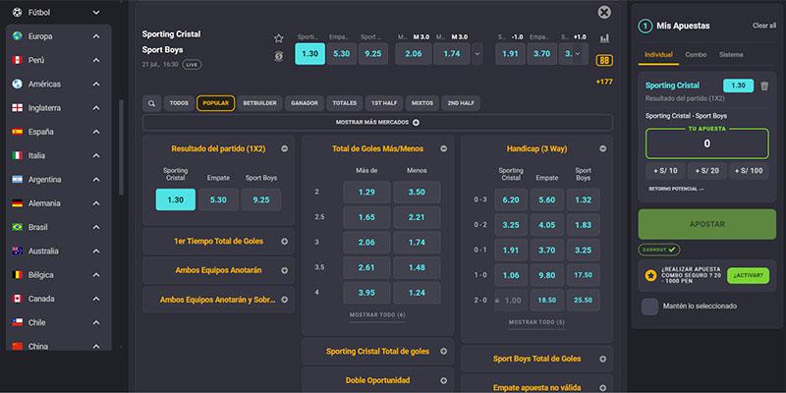Close the match panel with X icon

coord(604,13)
